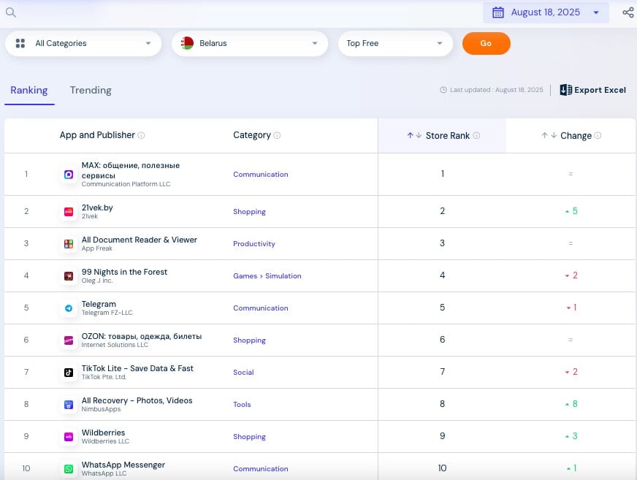Click the clock icon beside Last updated
The height and width of the screenshot is (480, 637).
pos(443,90)
